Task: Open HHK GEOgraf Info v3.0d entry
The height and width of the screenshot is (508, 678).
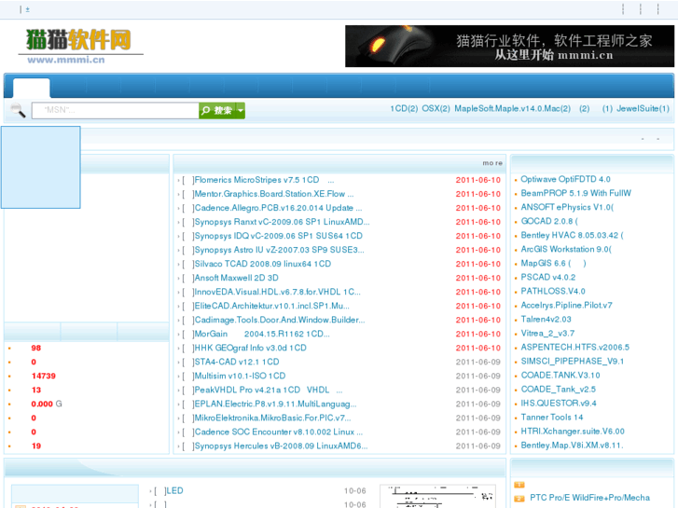Action: click(x=250, y=348)
